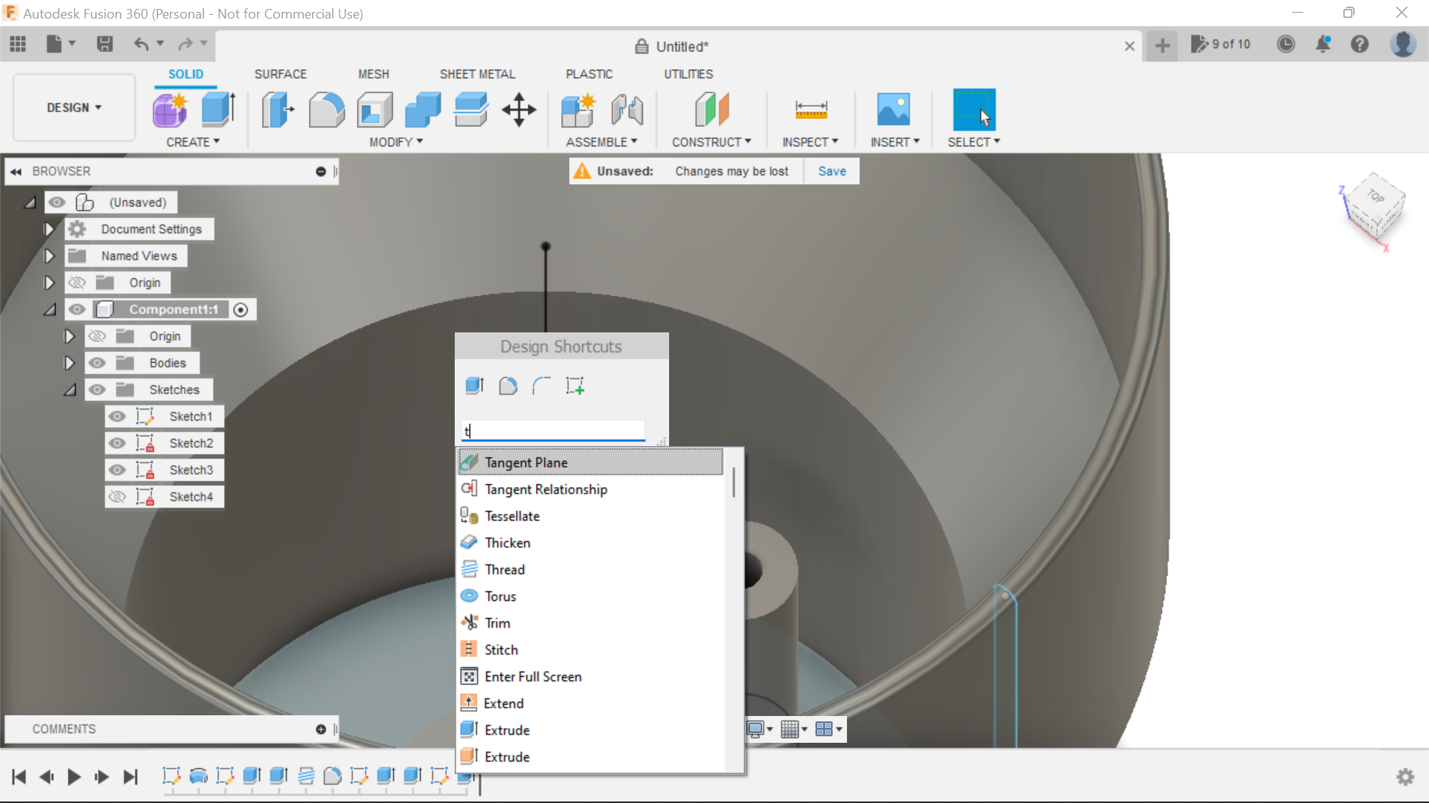Open the CONSTRUCT dropdown menu

tap(712, 142)
